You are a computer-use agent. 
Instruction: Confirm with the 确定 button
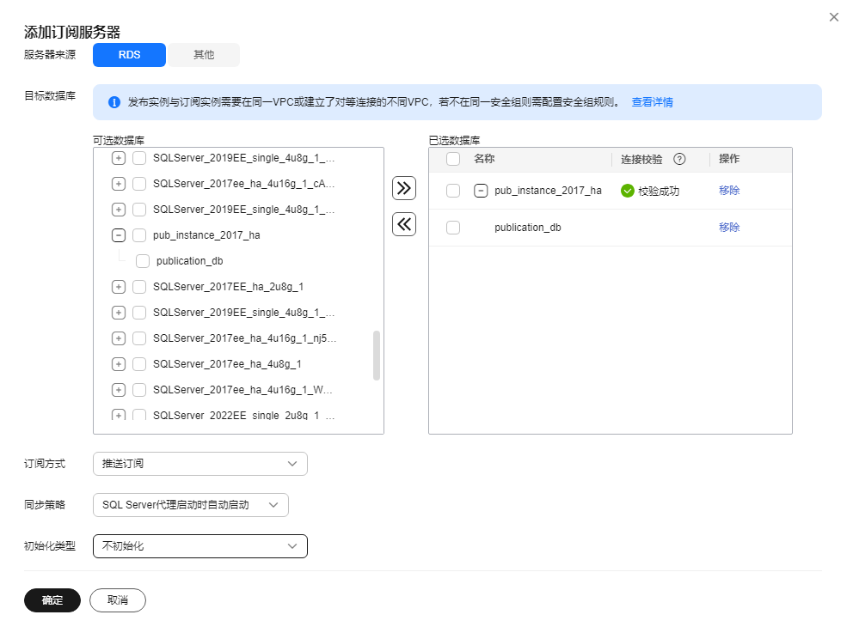(52, 600)
